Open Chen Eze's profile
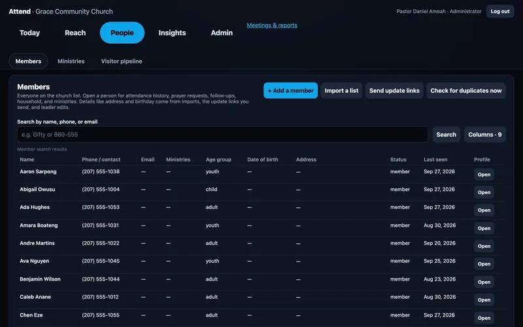The image size is (523, 327). click(x=484, y=318)
